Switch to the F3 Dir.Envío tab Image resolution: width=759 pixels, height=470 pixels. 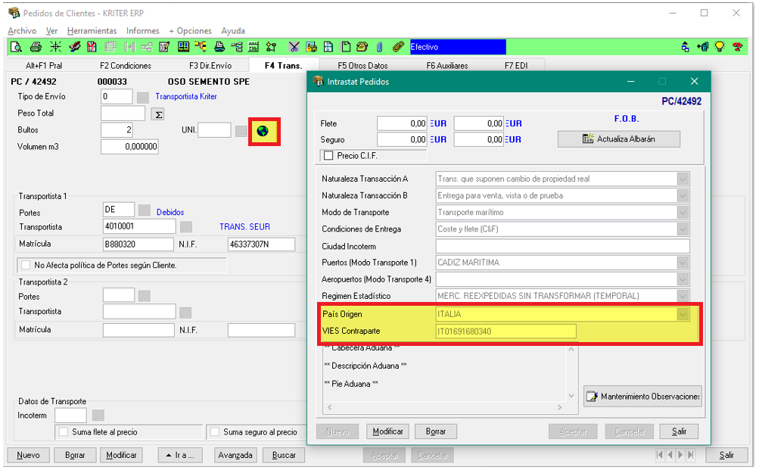(210, 65)
